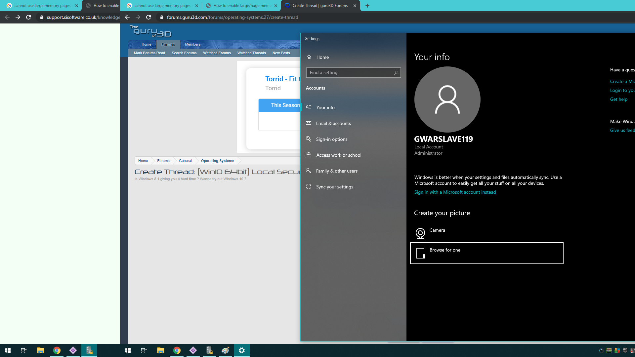The width and height of the screenshot is (635, 357).
Task: Reload the support.sisoftware.co.uk page
Action: pyautogui.click(x=28, y=17)
